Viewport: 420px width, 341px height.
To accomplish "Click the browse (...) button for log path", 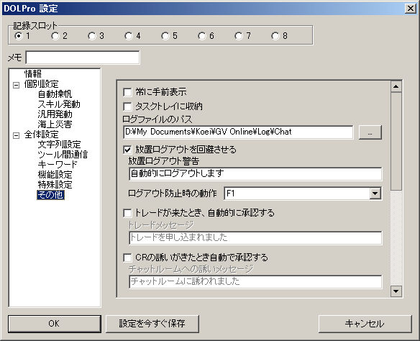I will click(370, 132).
